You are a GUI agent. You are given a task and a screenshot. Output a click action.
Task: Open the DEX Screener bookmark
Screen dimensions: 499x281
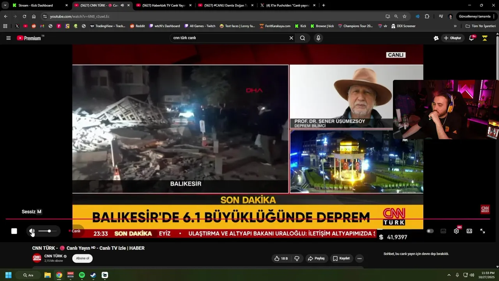point(403,26)
